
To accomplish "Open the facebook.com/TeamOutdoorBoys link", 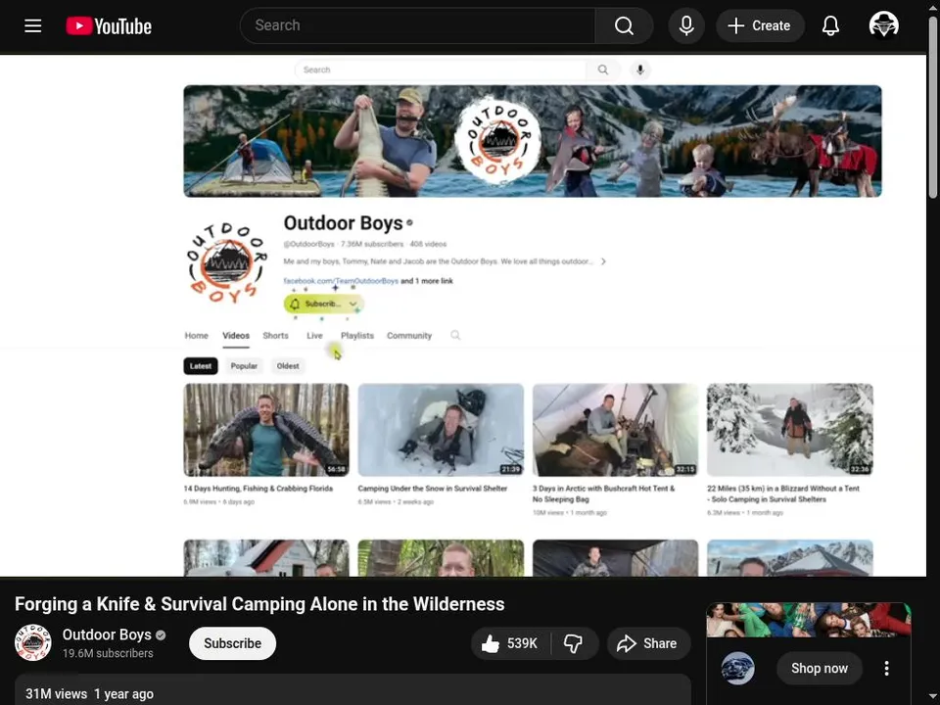I will coord(341,281).
